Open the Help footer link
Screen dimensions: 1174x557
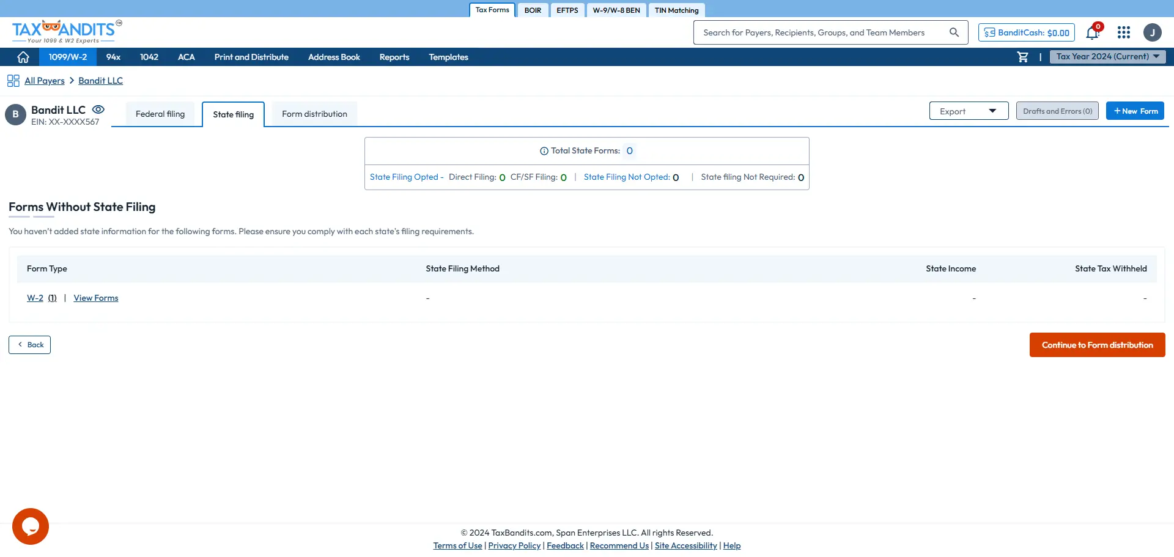(731, 545)
